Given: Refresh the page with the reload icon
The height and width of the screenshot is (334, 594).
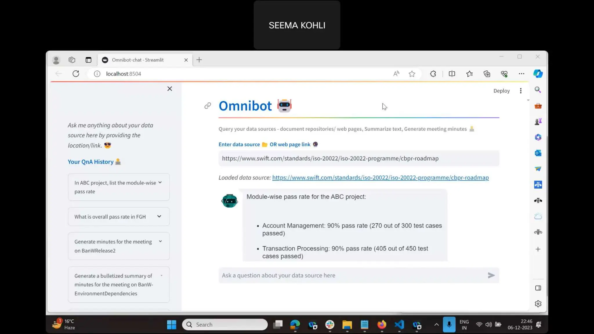Looking at the screenshot, I should click(76, 74).
